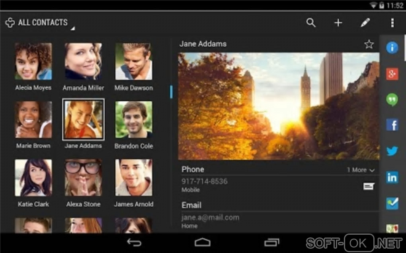Expand the 1 More phone numbers
Viewport: 406px width, 253px height.
[x=361, y=170]
